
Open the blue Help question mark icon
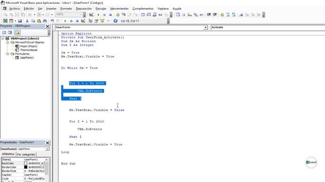tap(115, 21)
